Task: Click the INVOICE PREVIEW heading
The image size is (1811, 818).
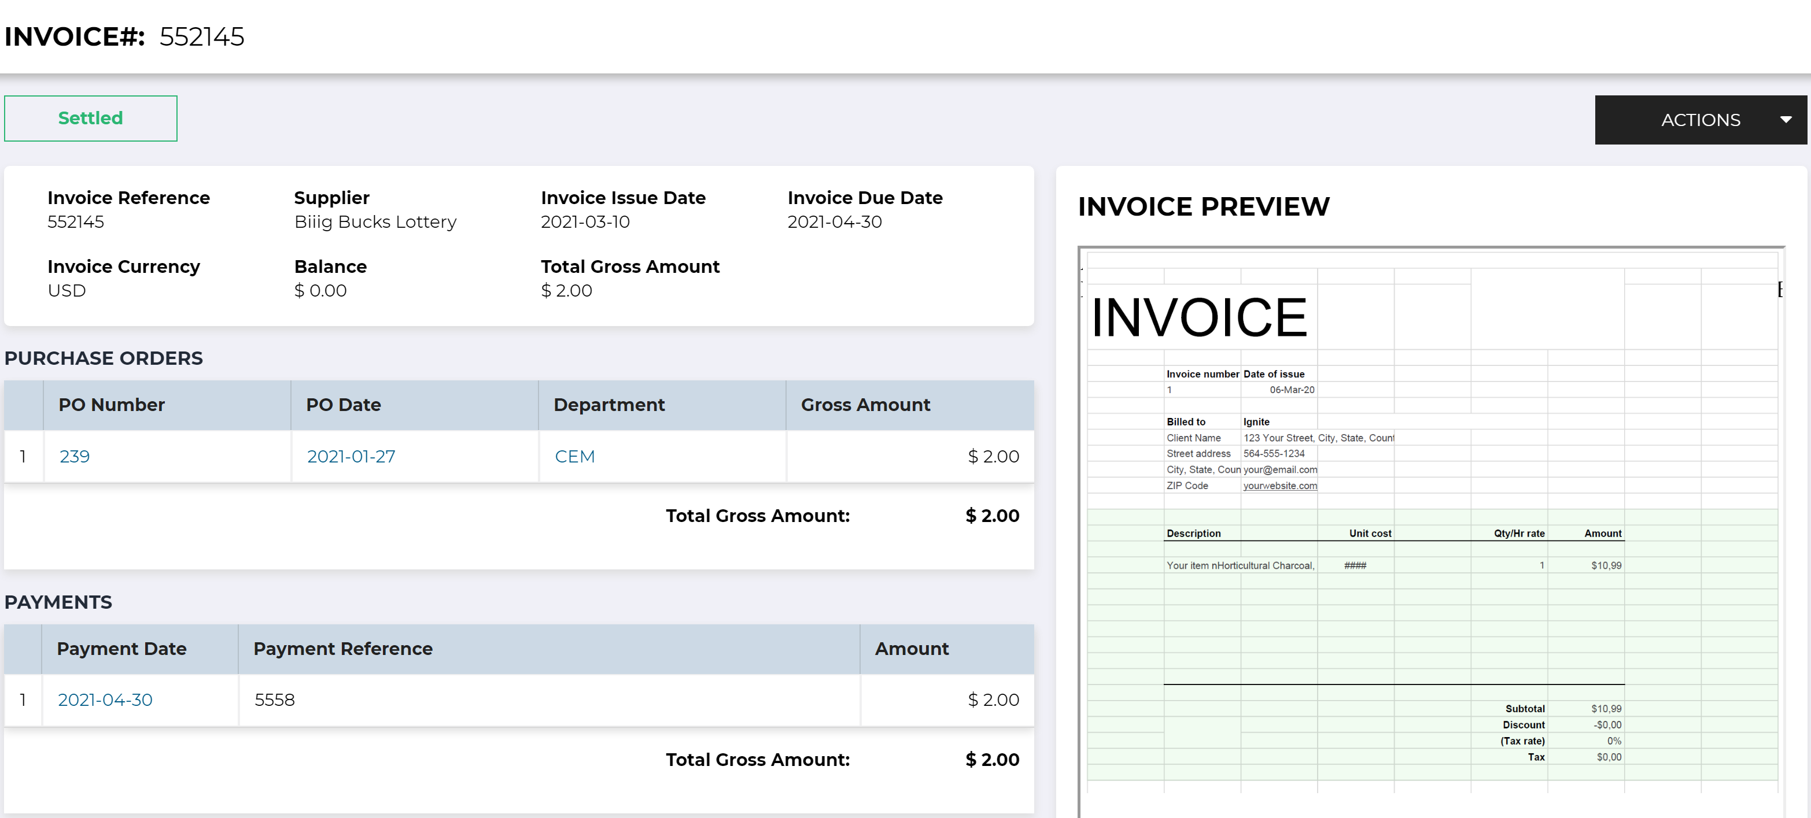Action: [x=1204, y=206]
